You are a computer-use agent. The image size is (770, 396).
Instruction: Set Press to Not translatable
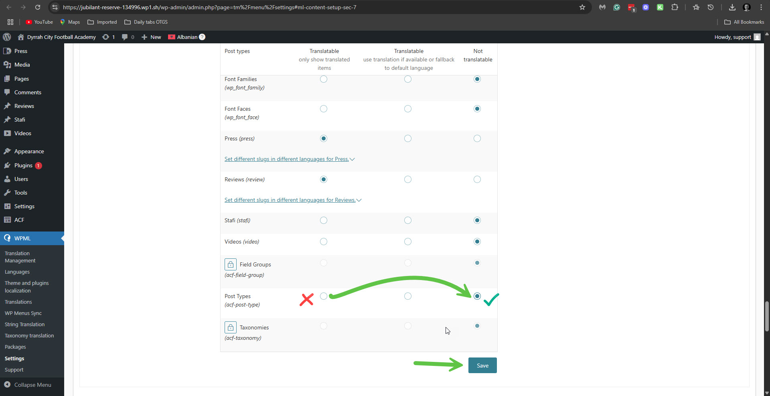[477, 138]
